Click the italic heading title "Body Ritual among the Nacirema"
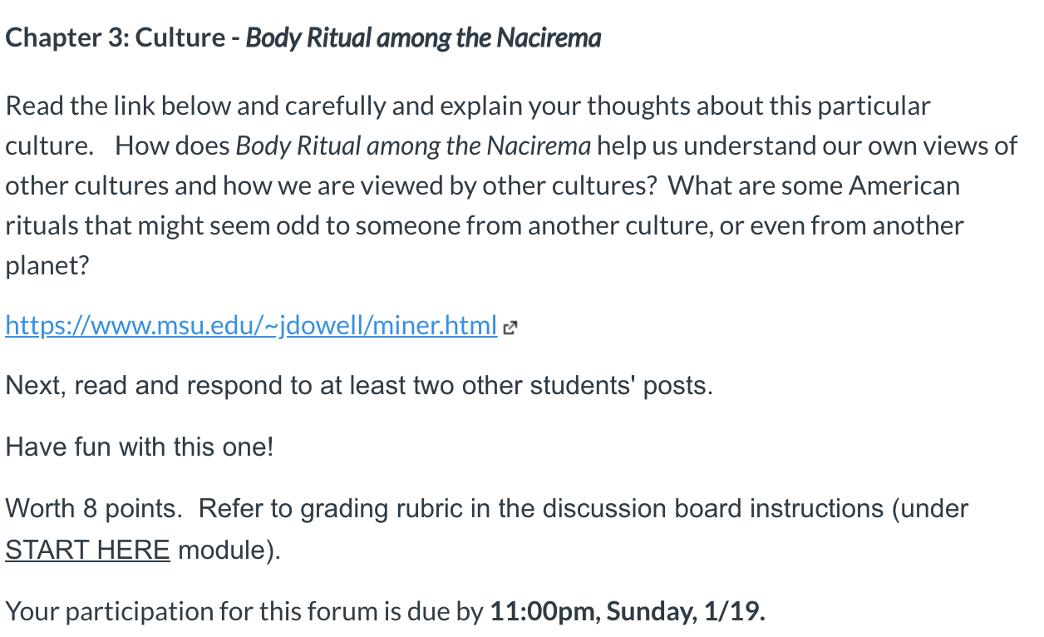 (423, 38)
